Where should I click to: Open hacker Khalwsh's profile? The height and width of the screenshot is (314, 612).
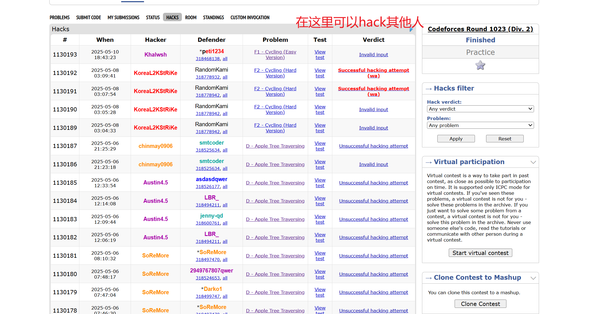[155, 54]
